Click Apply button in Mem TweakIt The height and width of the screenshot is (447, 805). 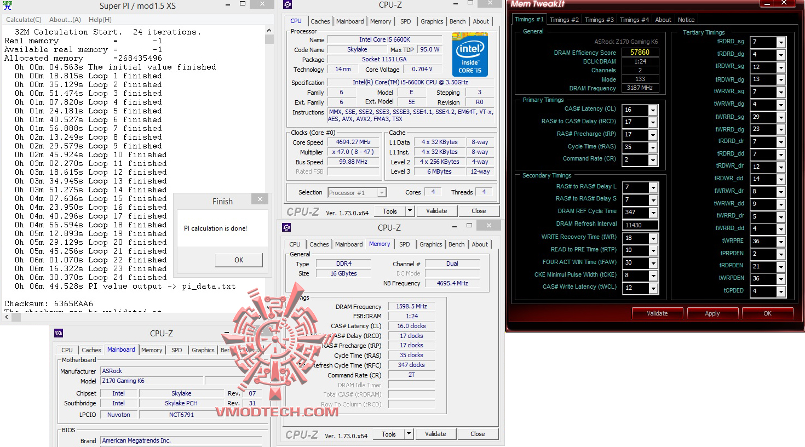pyautogui.click(x=712, y=313)
